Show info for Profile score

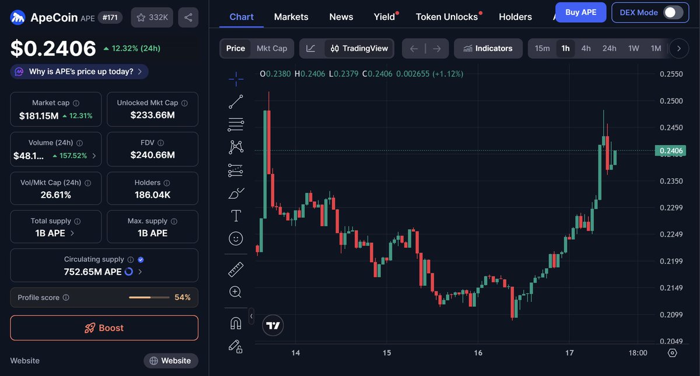pyautogui.click(x=66, y=298)
